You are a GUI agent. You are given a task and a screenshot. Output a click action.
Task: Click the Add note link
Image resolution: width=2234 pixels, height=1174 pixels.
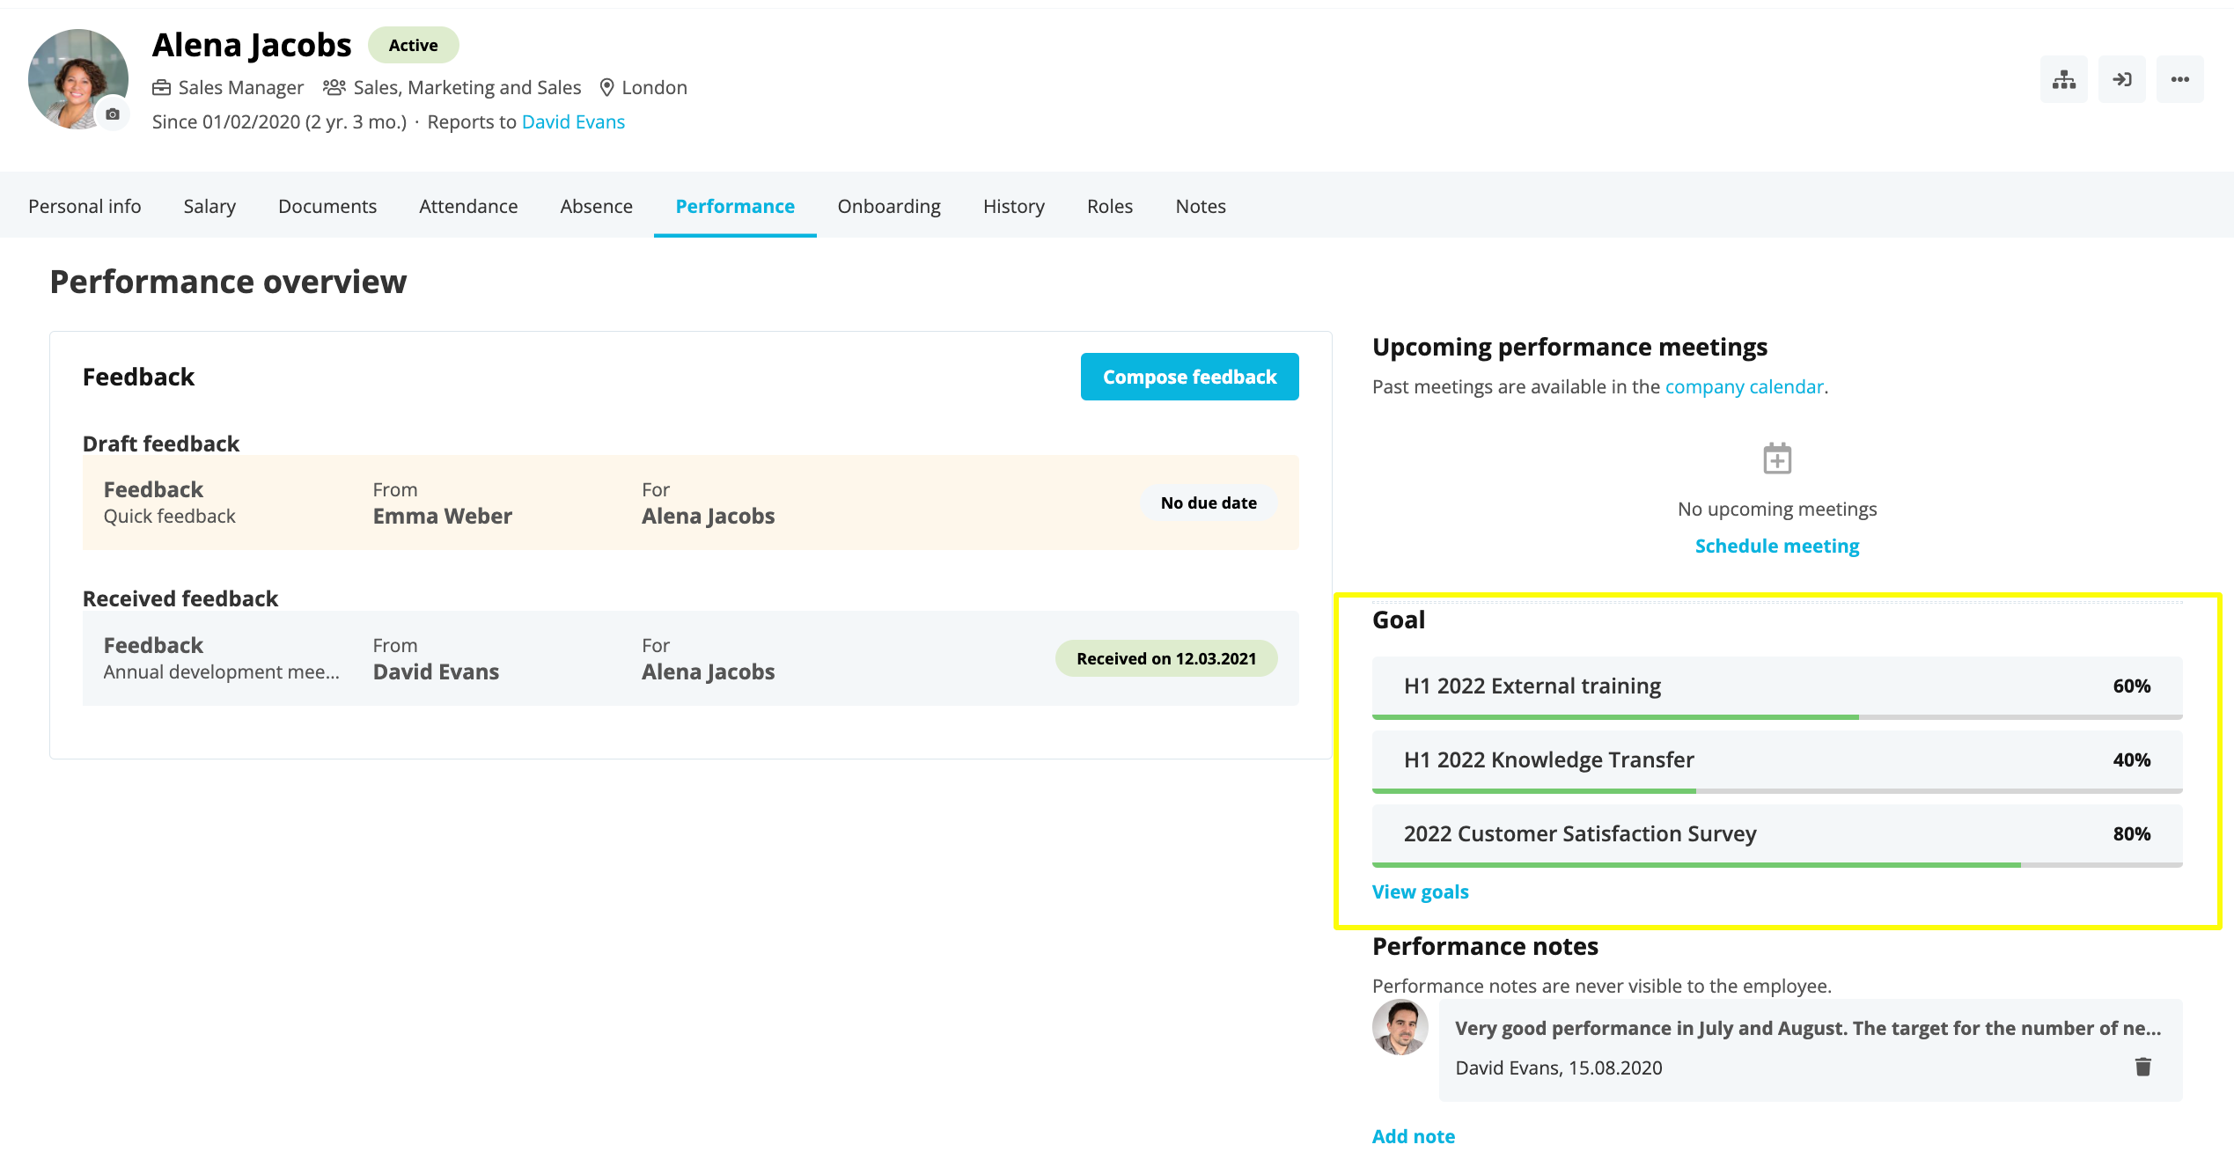coord(1413,1136)
